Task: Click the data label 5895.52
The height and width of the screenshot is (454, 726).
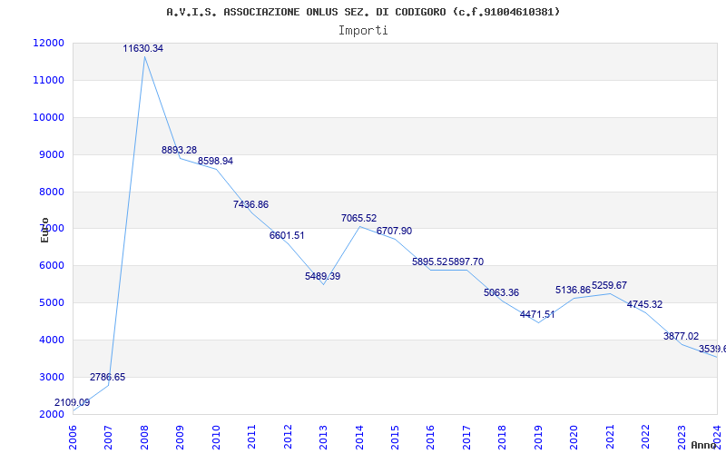Action: 429,262
